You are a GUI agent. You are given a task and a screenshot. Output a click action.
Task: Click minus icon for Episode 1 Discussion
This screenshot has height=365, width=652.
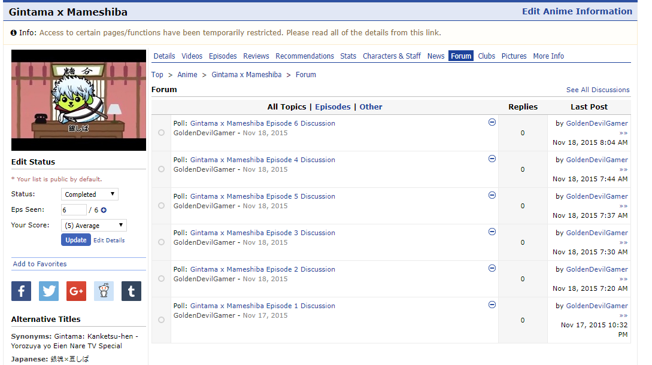click(492, 305)
